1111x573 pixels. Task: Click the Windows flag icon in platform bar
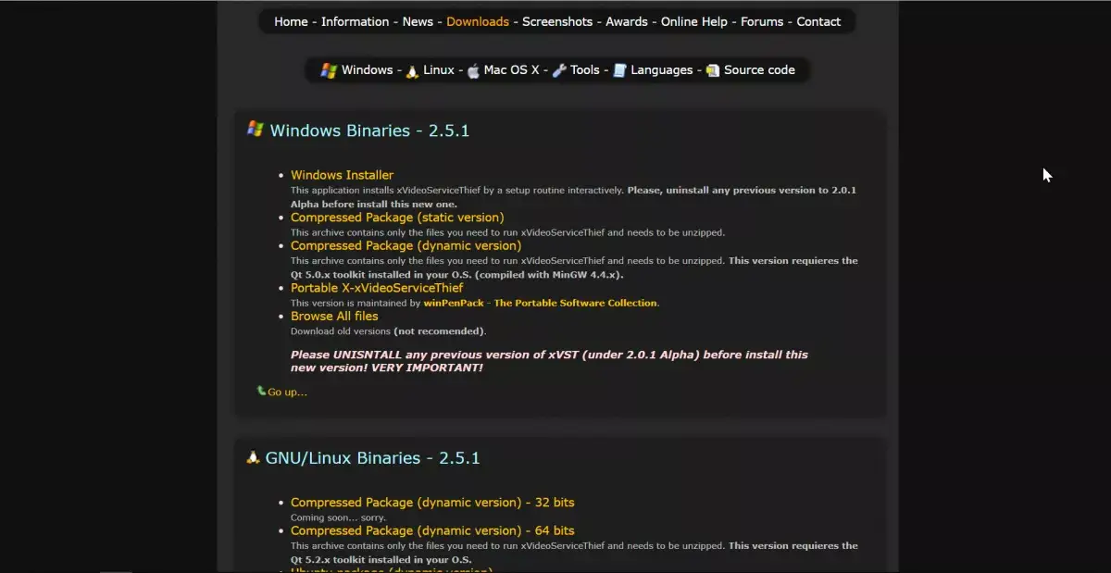(x=329, y=70)
